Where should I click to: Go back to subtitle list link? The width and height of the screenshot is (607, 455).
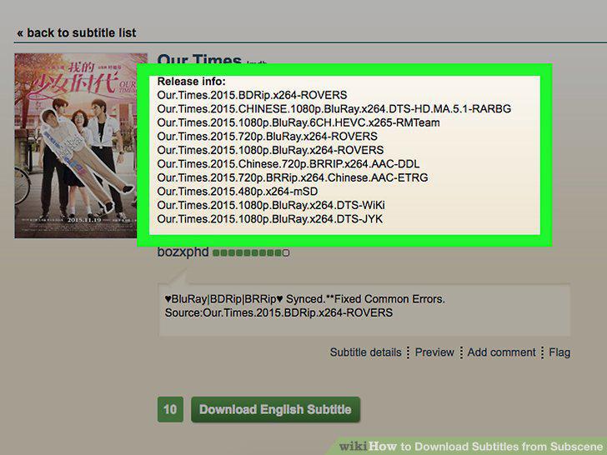[x=76, y=32]
